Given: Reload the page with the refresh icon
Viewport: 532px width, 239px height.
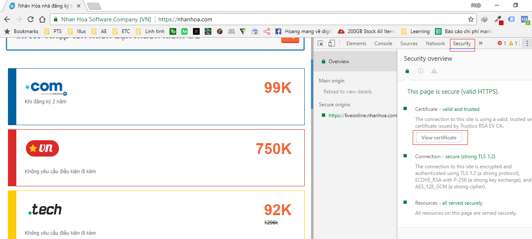Looking at the screenshot, I should (x=31, y=19).
